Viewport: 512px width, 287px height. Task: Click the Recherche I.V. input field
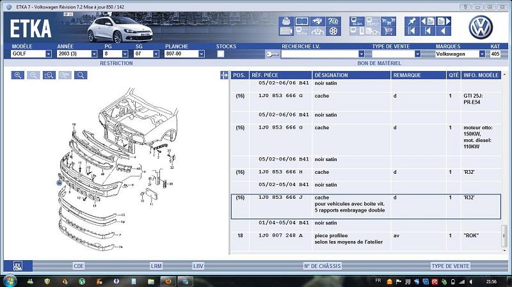click(x=319, y=54)
